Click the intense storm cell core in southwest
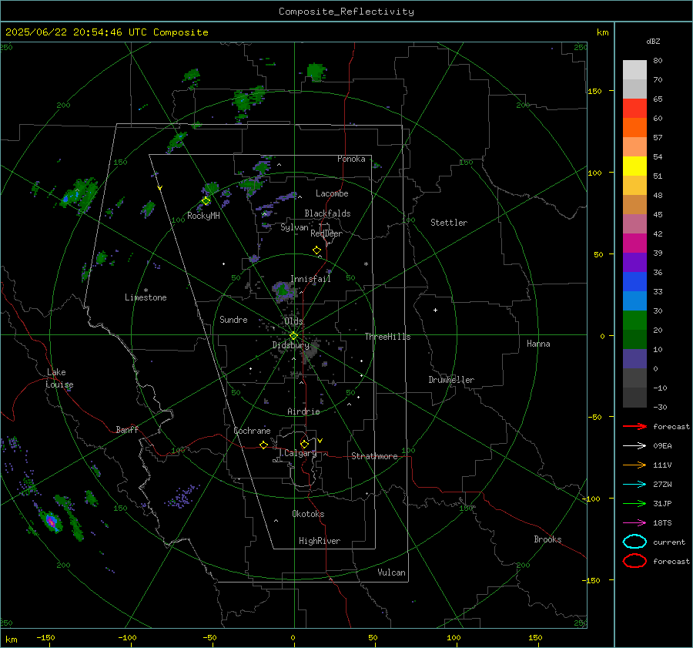Screen dimensions: 693x648 coord(52,521)
